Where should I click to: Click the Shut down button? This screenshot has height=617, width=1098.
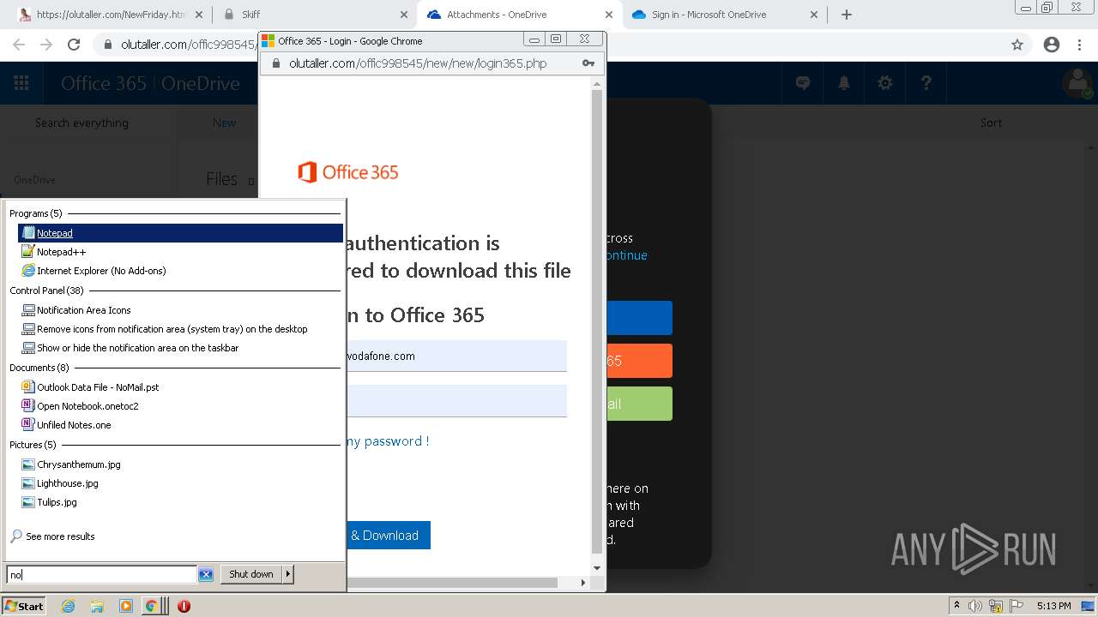click(251, 574)
